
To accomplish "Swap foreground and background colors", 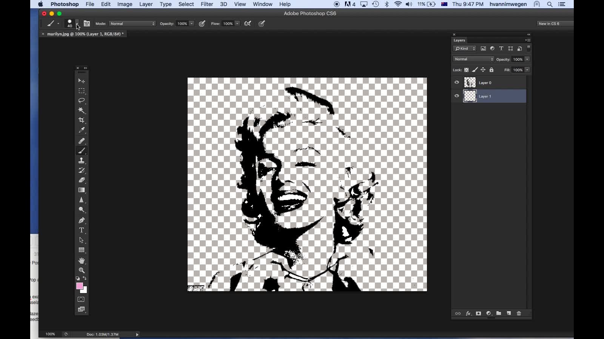I will [x=85, y=278].
